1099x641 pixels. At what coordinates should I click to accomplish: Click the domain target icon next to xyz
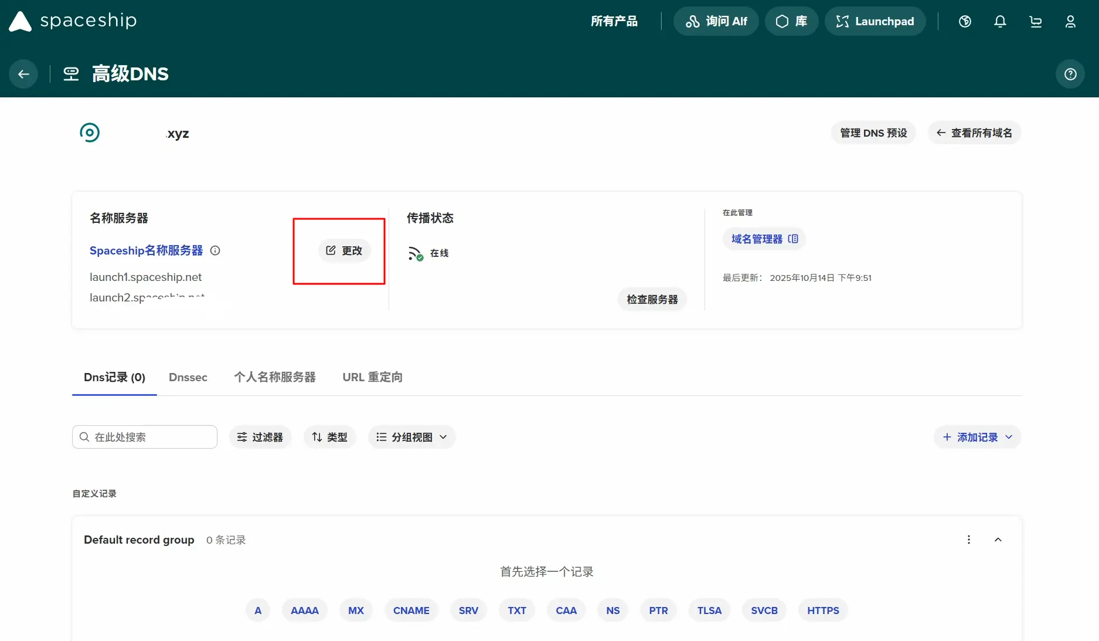90,133
